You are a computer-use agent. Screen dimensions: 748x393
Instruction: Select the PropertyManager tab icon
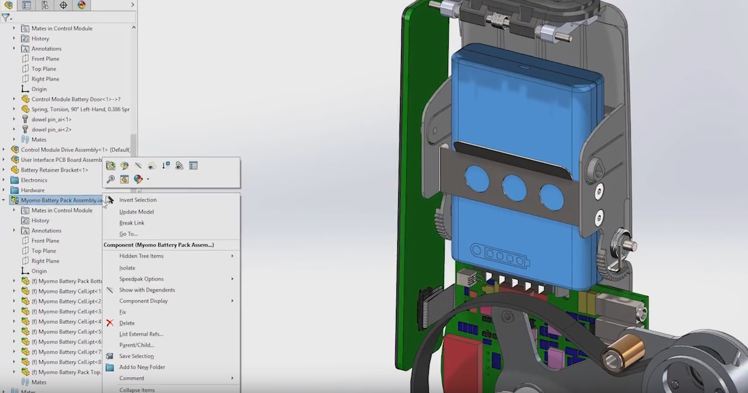(26, 5)
